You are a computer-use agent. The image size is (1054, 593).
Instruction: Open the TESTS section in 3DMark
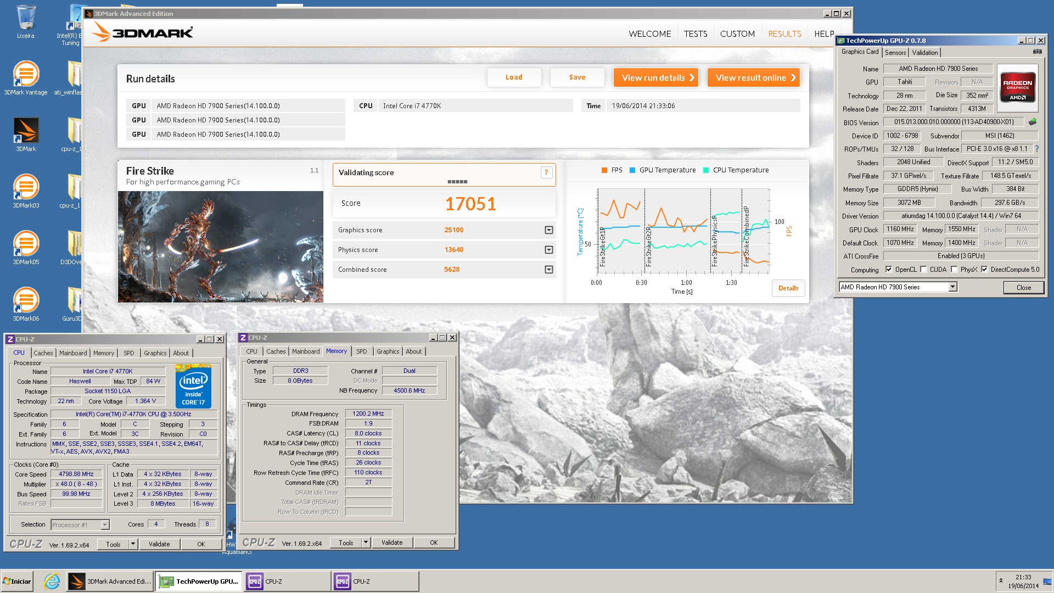coord(695,33)
